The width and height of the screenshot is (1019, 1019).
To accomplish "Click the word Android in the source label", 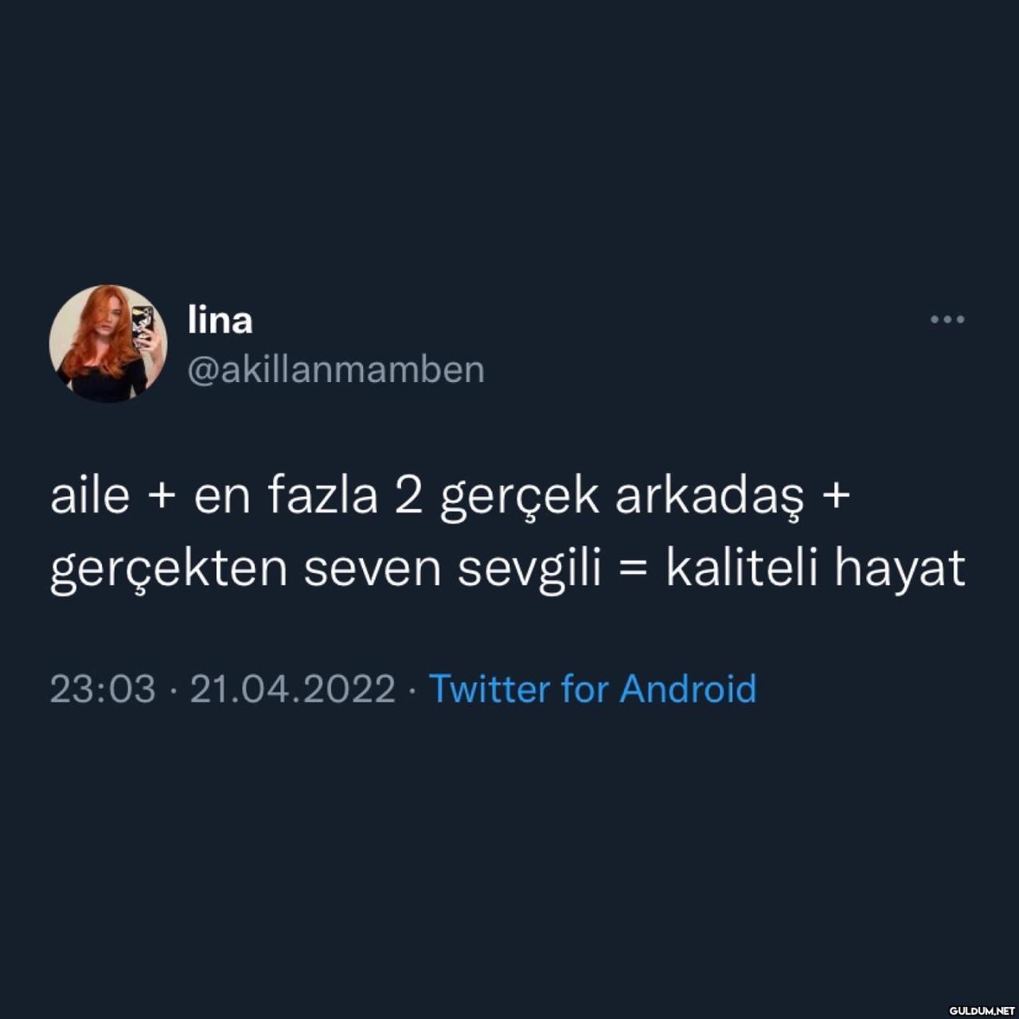I will tap(688, 689).
